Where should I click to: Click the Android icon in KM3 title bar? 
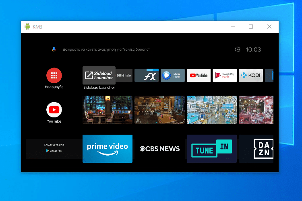pos(27,27)
